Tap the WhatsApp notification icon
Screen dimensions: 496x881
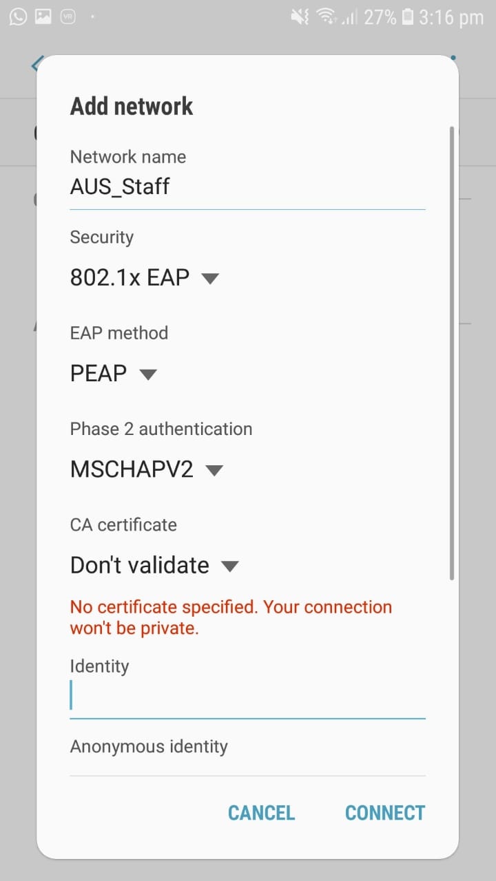[18, 17]
